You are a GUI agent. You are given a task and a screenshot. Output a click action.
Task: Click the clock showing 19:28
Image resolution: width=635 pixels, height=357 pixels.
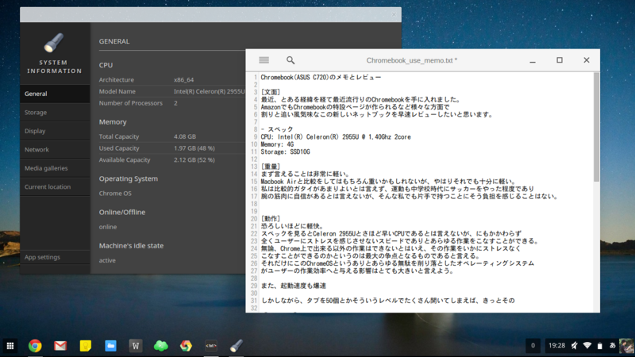tap(556, 346)
